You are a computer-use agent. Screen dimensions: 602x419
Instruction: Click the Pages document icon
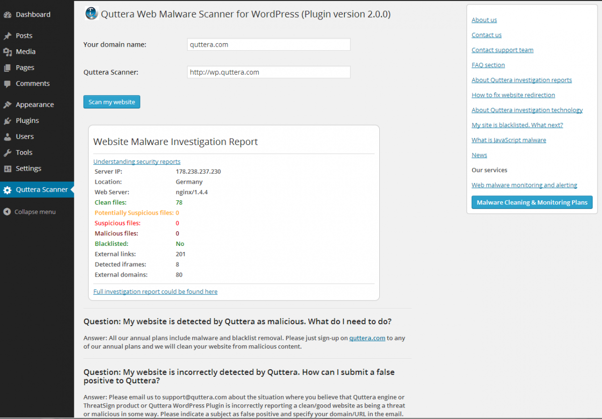9,67
